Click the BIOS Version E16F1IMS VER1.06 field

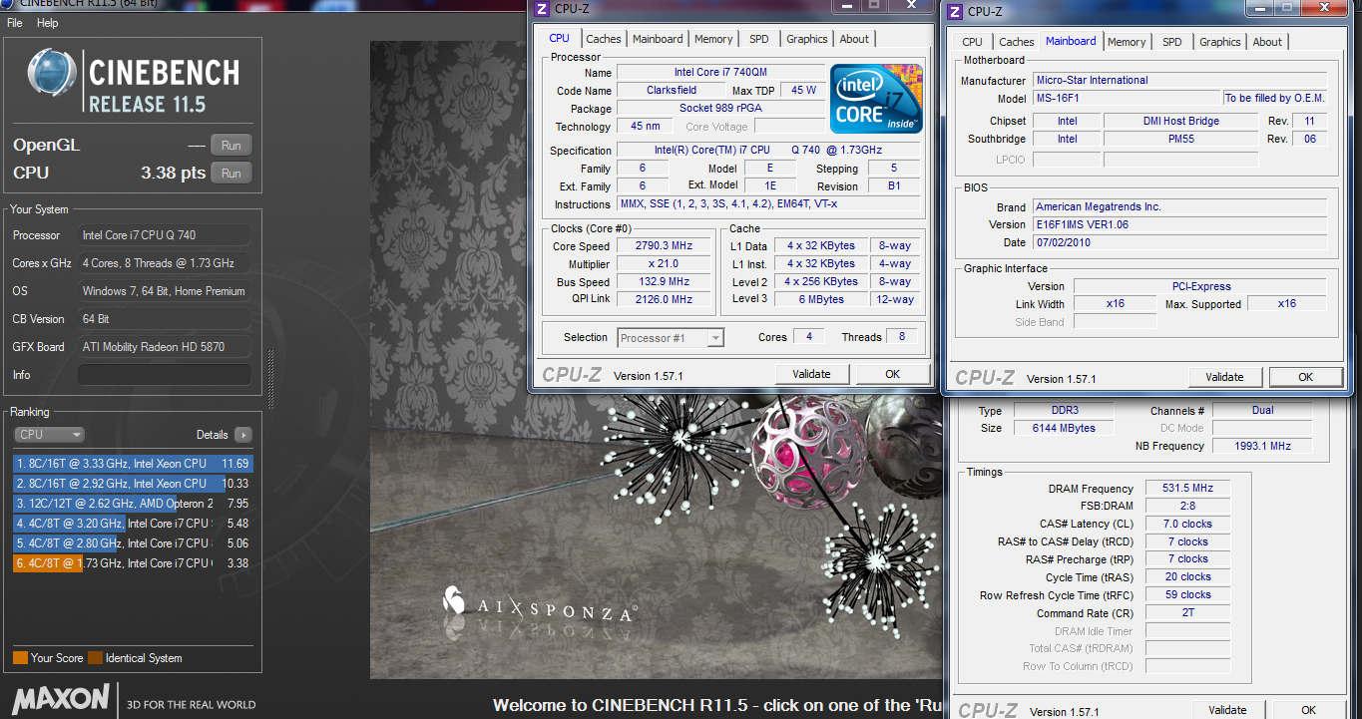(1180, 224)
